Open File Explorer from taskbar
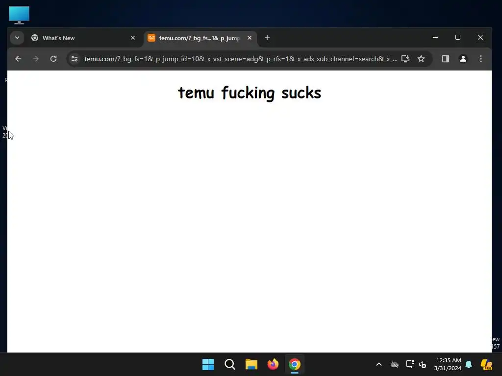This screenshot has width=502, height=376. pyautogui.click(x=251, y=364)
